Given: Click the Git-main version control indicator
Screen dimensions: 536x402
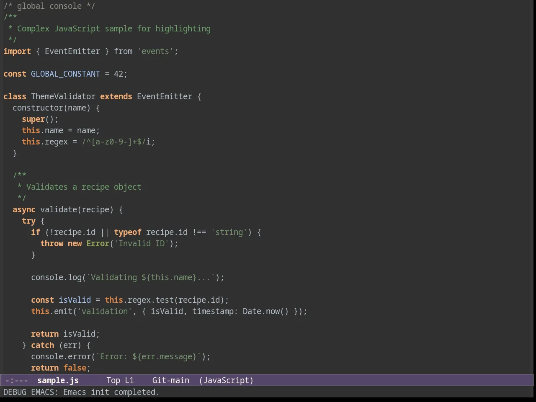Looking at the screenshot, I should [x=171, y=380].
